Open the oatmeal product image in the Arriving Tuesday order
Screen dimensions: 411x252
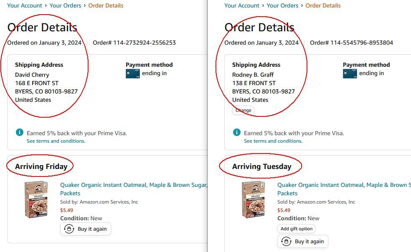253,199
